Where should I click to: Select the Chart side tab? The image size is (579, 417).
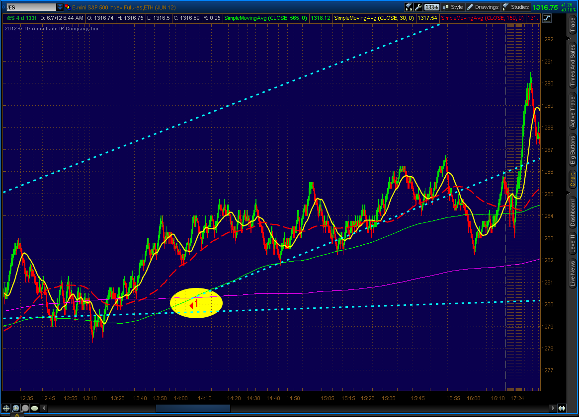coord(573,180)
